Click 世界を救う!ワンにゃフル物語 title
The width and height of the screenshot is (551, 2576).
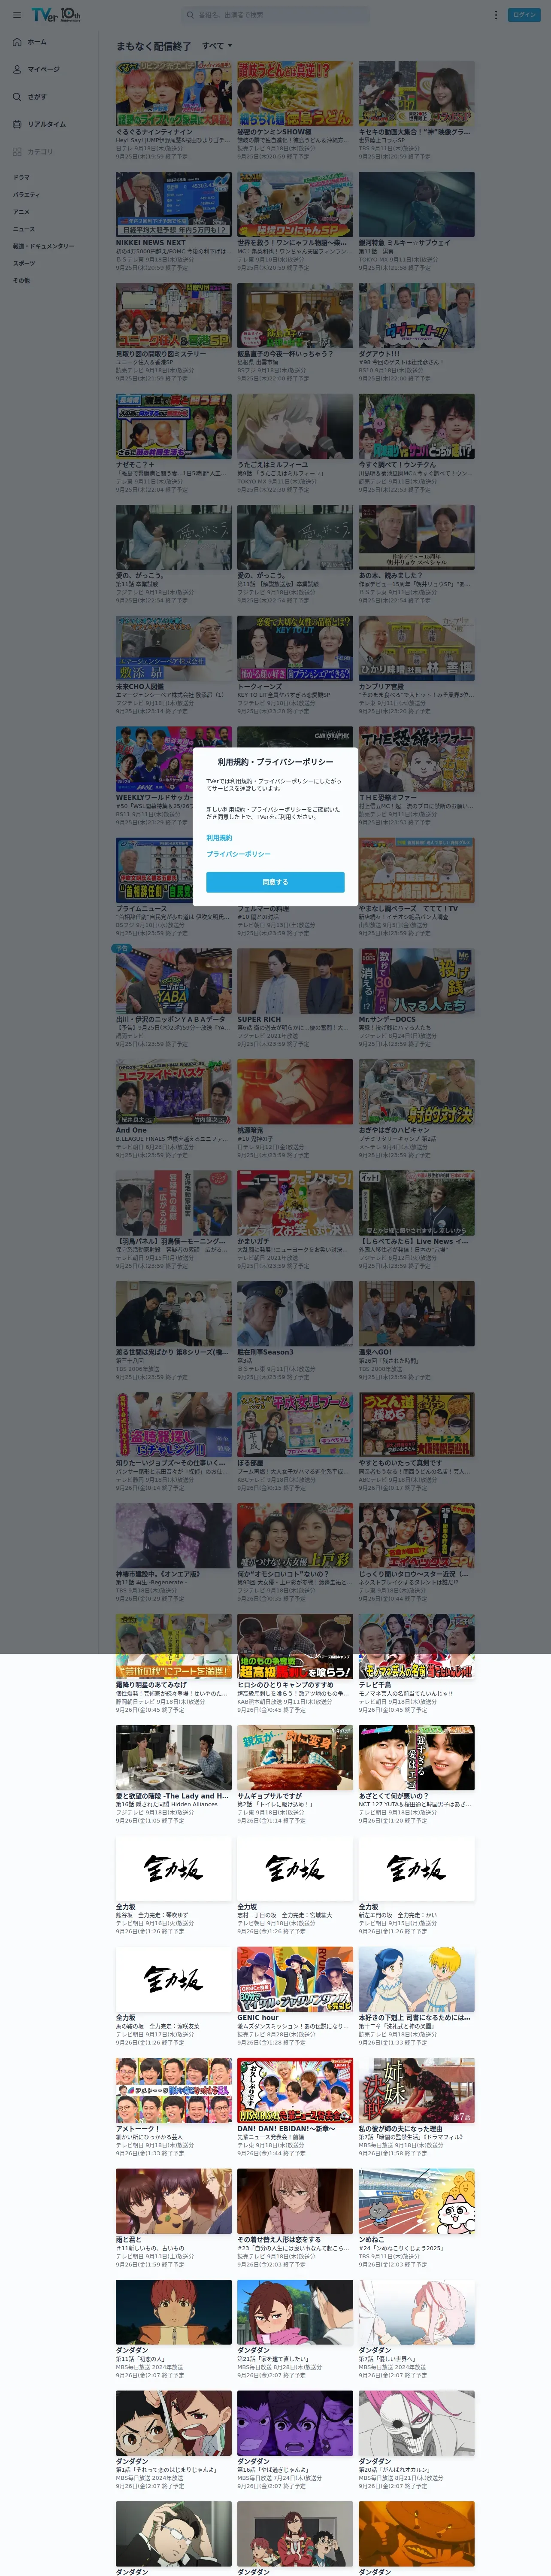(293, 242)
